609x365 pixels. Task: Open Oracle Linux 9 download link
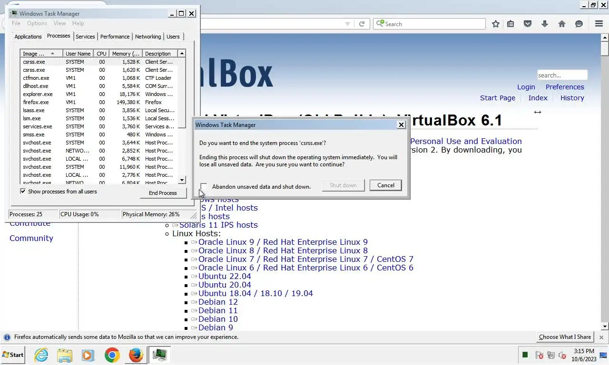(283, 242)
